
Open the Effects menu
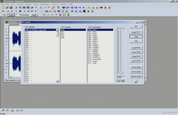(x=28, y=4)
